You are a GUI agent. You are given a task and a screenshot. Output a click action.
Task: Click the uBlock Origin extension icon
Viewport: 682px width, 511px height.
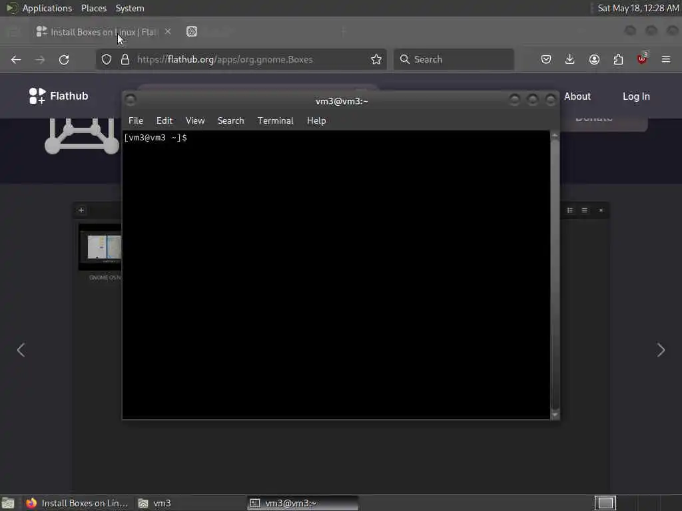click(x=642, y=59)
